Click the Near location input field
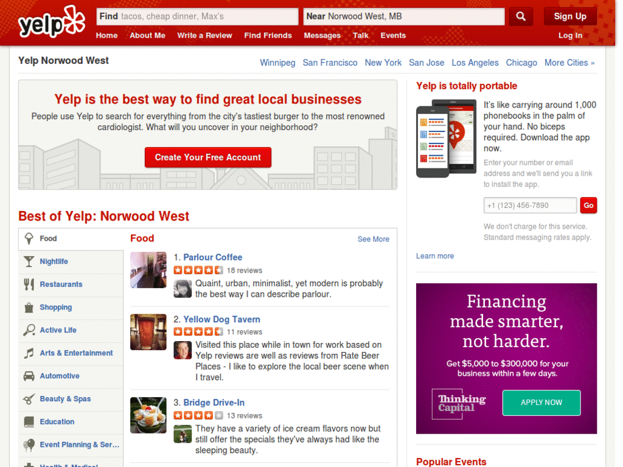The image size is (623, 467). point(404,16)
